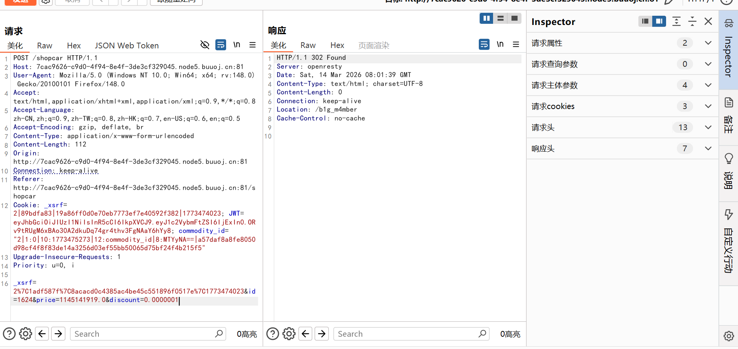Switch to side-by-side split layout
The height and width of the screenshot is (349, 738).
486,18
